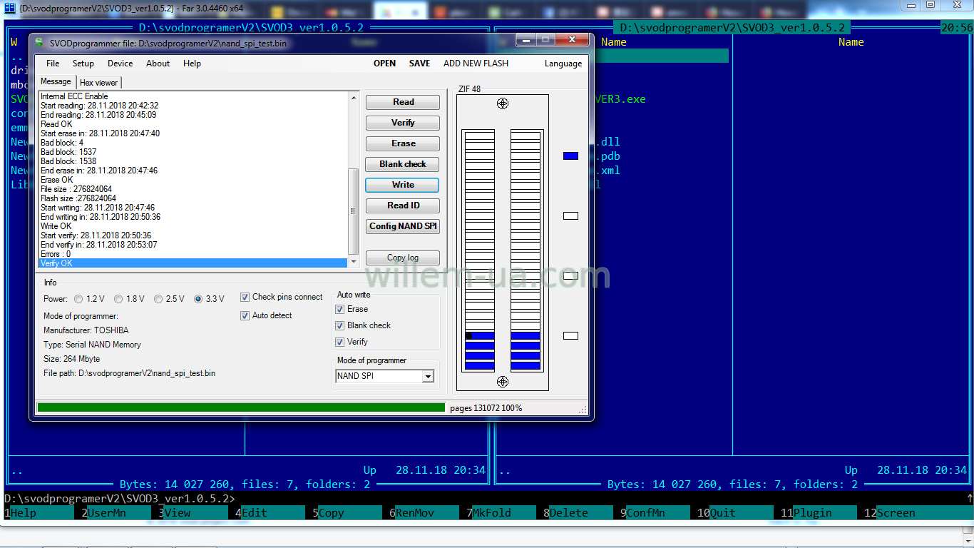Click 5Copy in Far function key bar

pyautogui.click(x=348, y=512)
